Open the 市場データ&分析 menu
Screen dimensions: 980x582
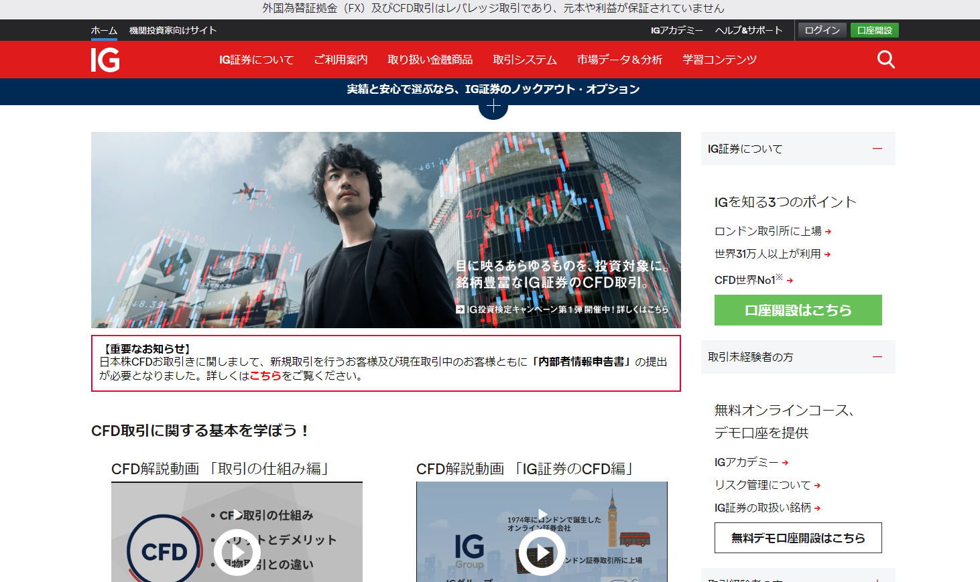click(619, 60)
